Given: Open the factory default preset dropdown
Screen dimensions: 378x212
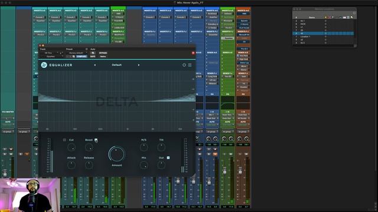Looking at the screenshot, I should pos(77,53).
